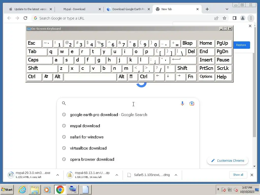Image resolution: width=260 pixels, height=195 pixels.
Task: Click Help key on On-Screen Keyboard
Action: 223,77
